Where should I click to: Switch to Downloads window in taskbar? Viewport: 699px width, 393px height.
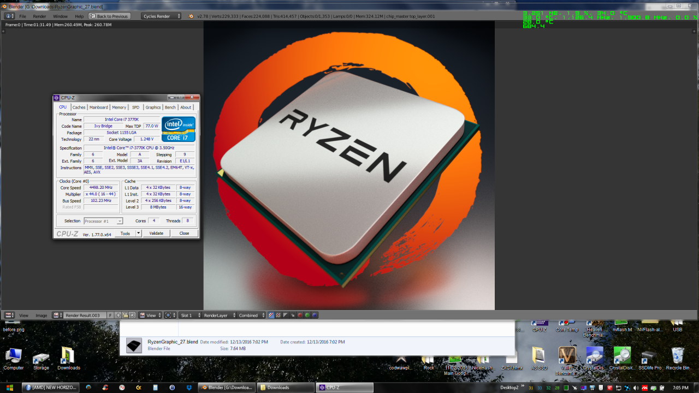[286, 388]
